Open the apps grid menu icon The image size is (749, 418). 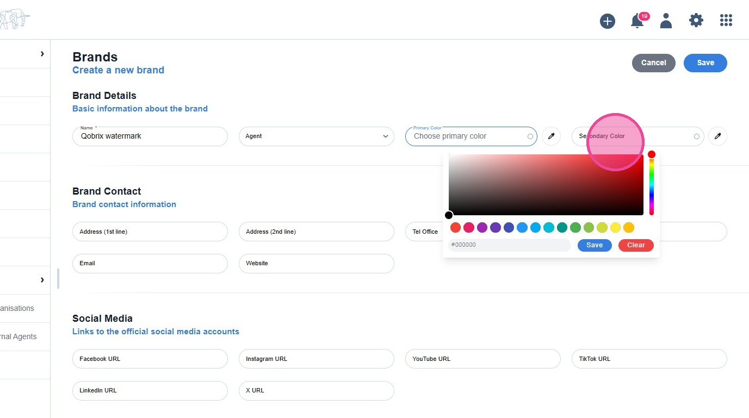(726, 21)
